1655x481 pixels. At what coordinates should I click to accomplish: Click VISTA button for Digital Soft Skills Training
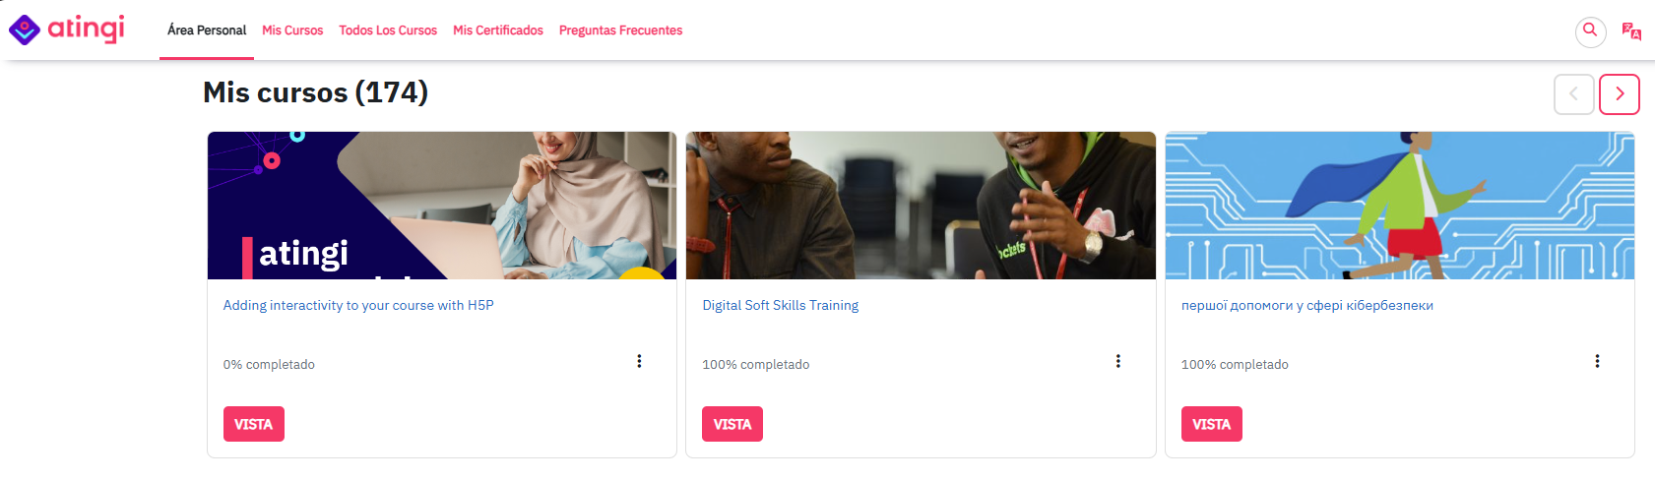coord(732,424)
